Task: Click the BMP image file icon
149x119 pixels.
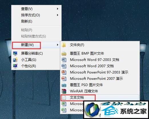Action: pos(64,53)
